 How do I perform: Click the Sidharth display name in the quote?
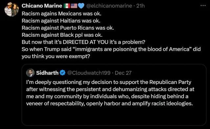(47, 73)
